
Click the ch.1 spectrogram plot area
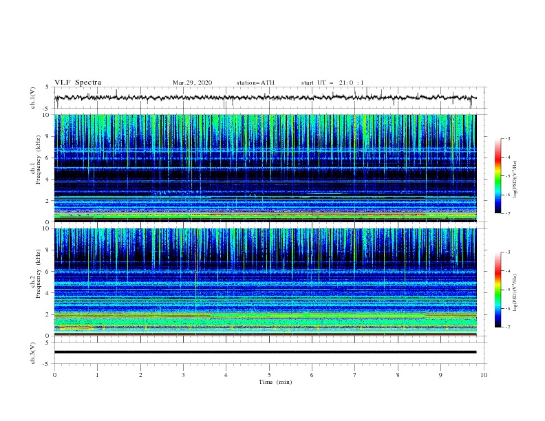click(265, 168)
